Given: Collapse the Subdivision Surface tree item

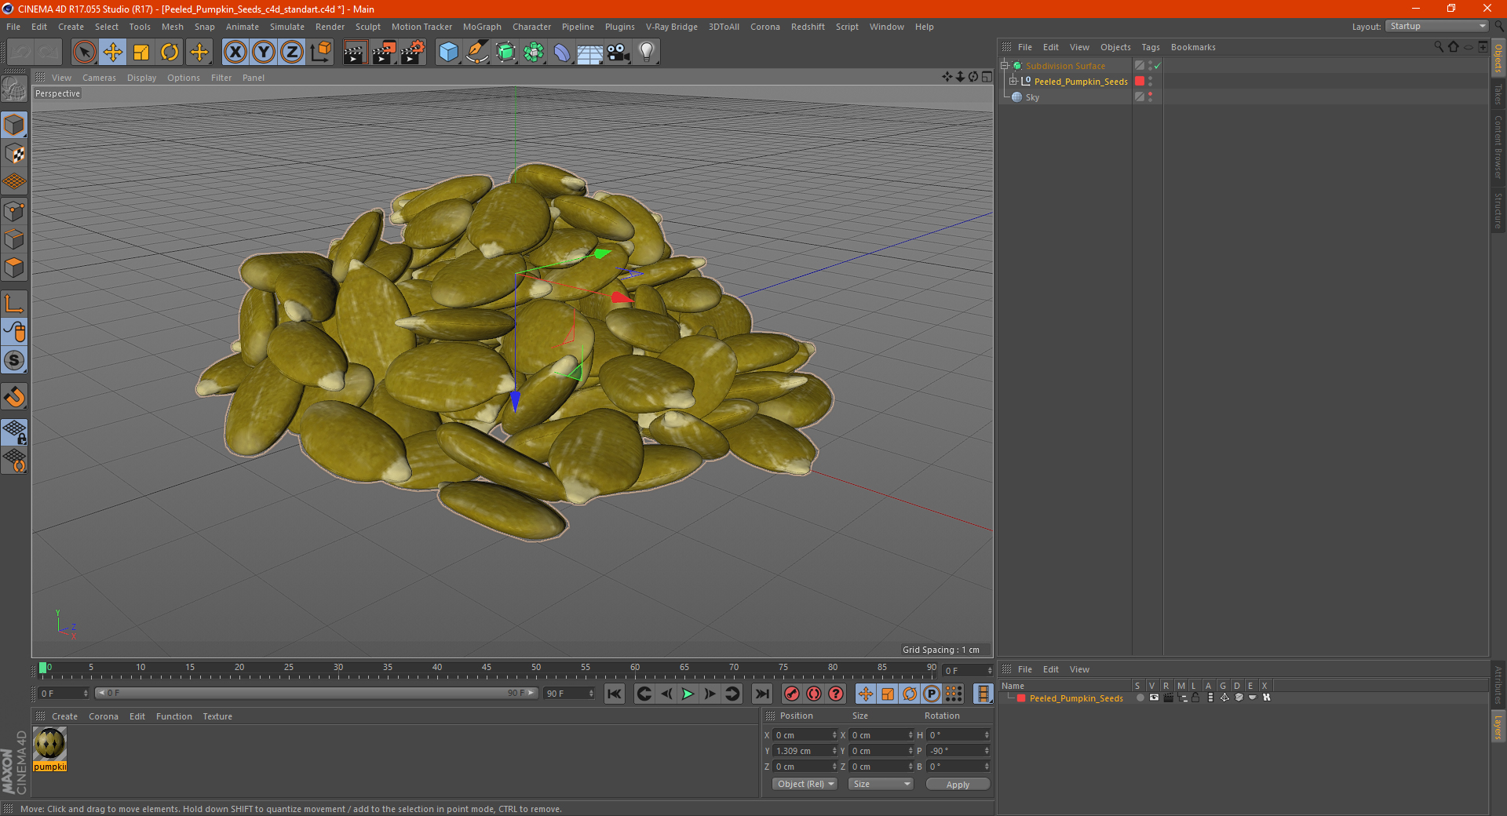Looking at the screenshot, I should coord(1004,66).
